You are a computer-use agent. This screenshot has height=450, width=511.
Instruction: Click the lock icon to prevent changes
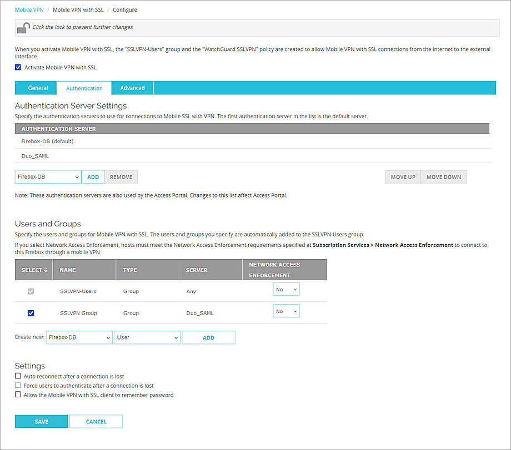pyautogui.click(x=23, y=28)
